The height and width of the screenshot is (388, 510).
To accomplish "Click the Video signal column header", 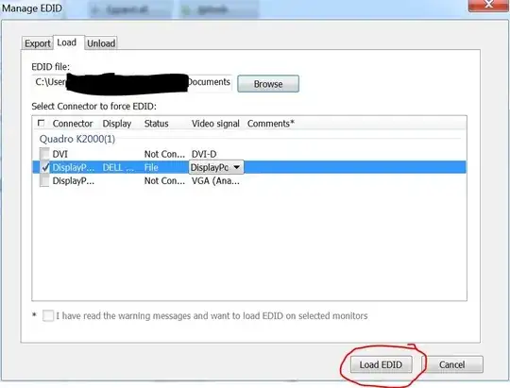I will (x=215, y=124).
